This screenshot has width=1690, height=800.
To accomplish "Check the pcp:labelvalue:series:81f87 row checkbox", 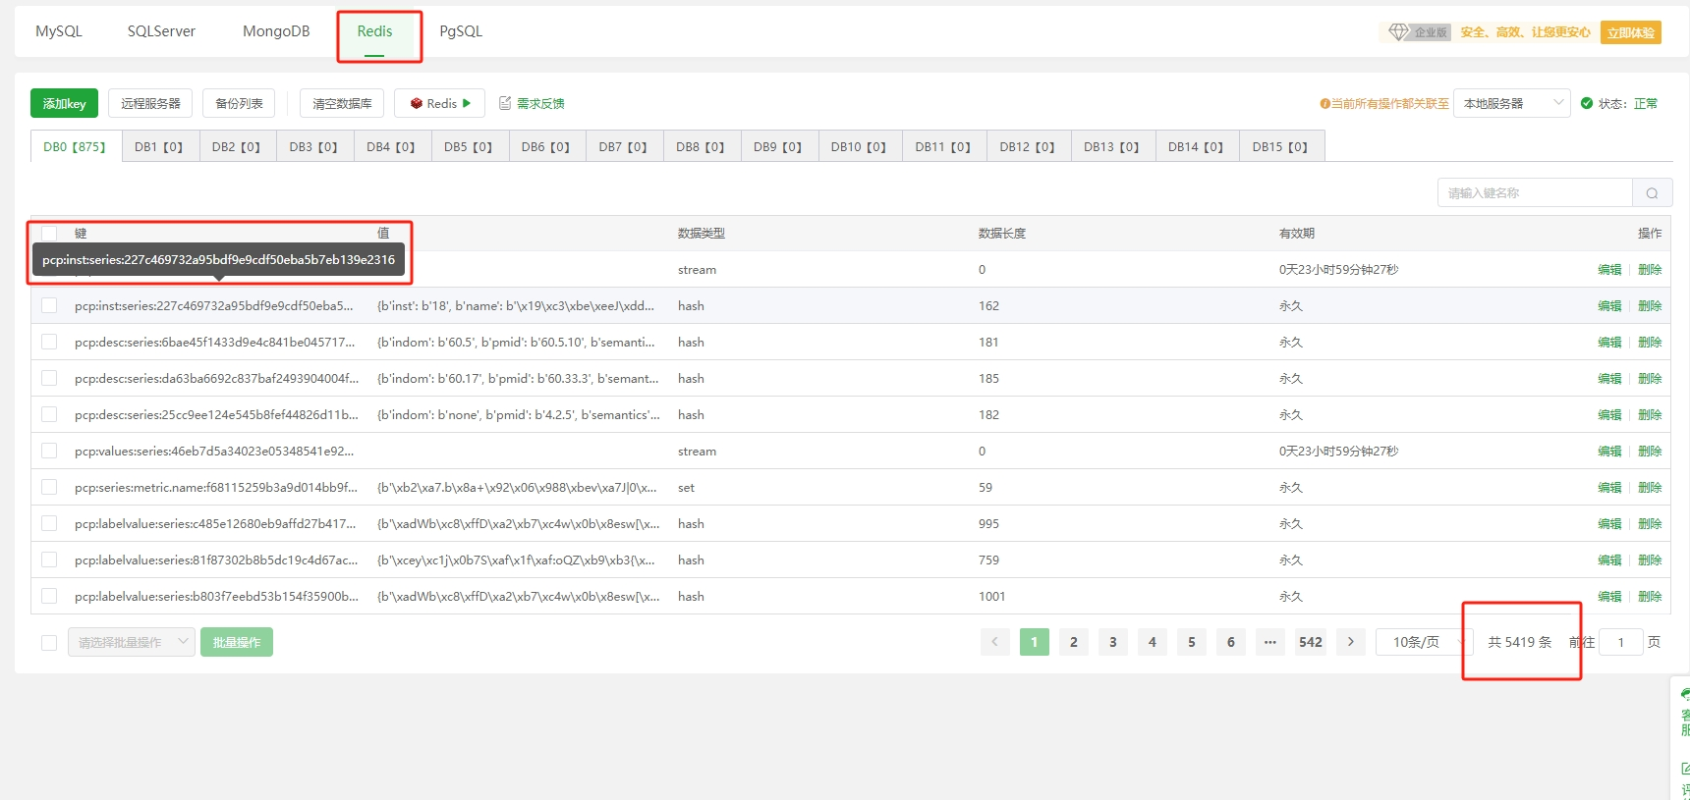I will point(49,560).
